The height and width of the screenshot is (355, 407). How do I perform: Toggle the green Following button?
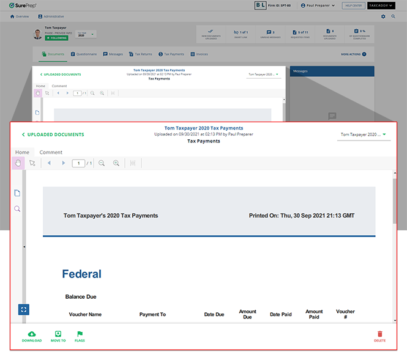[x=56, y=38]
